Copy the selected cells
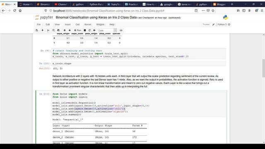265x149 pixels. click(53, 30)
